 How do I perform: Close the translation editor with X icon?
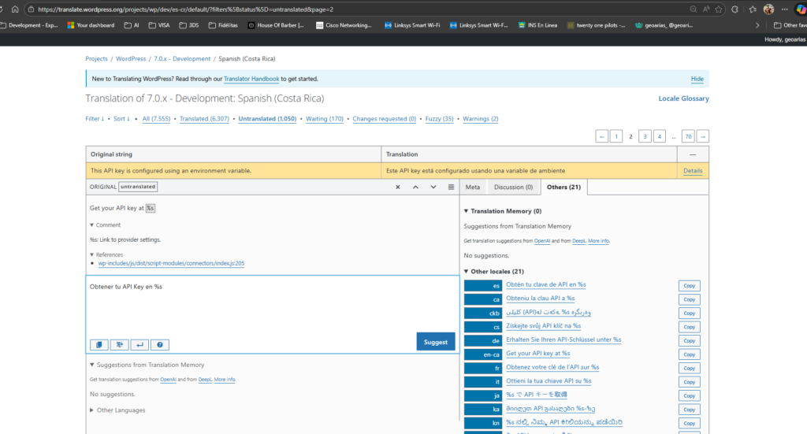click(398, 187)
